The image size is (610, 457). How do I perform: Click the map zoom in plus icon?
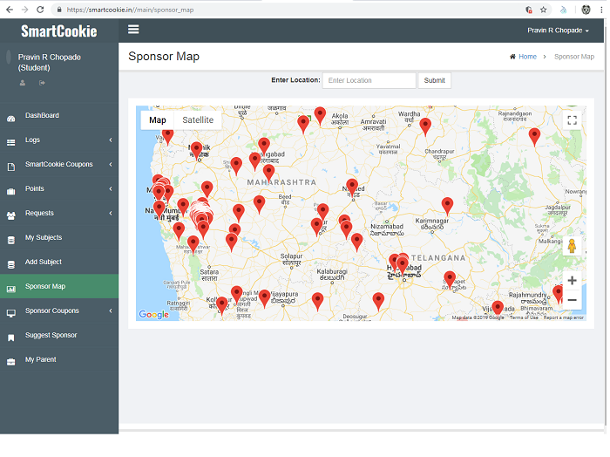pos(572,281)
